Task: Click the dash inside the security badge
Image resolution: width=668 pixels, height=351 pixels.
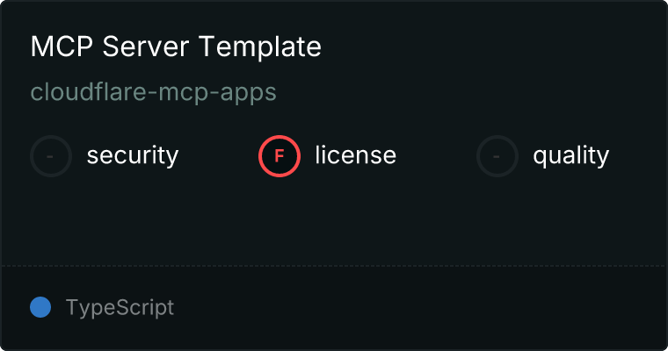Action: point(50,156)
